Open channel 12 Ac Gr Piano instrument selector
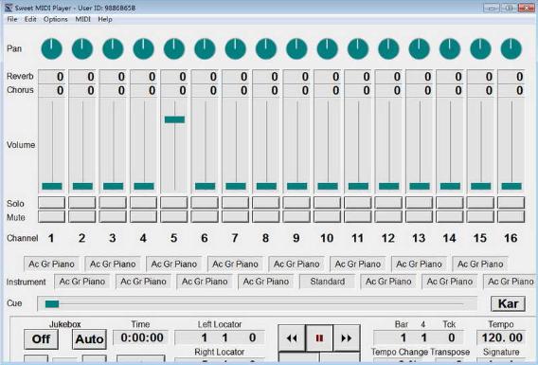 click(x=388, y=282)
